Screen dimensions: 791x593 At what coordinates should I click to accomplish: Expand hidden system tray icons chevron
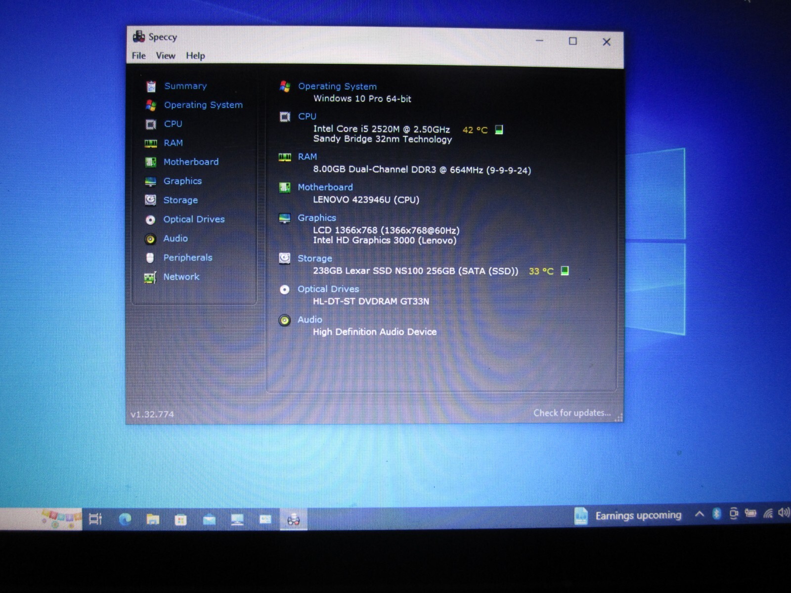pyautogui.click(x=699, y=514)
